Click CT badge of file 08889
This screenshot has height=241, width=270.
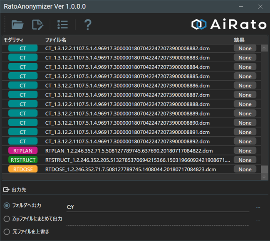23,113
